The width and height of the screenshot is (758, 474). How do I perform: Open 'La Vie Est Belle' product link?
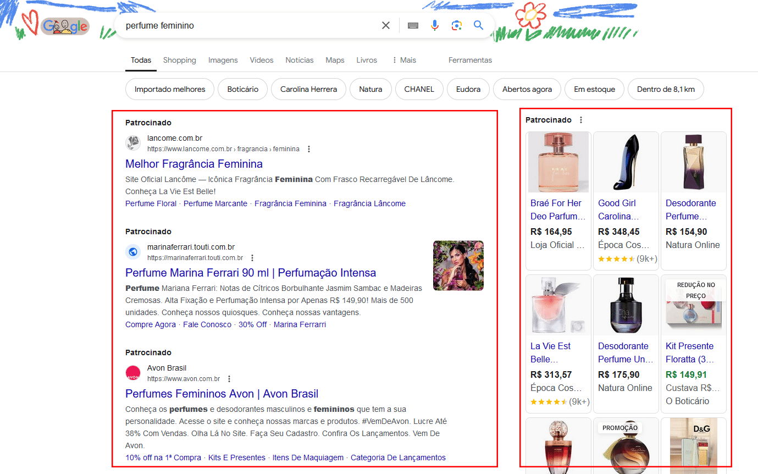pyautogui.click(x=551, y=352)
